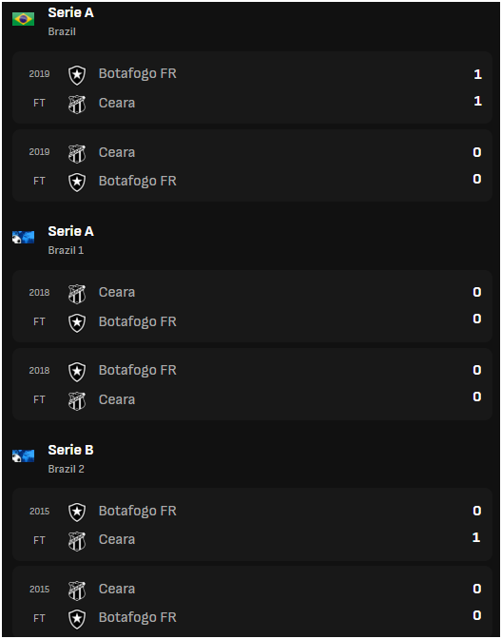Viewport: 502px width, 639px height.
Task: Click the world football icon beside Serie B
Action: [23, 455]
